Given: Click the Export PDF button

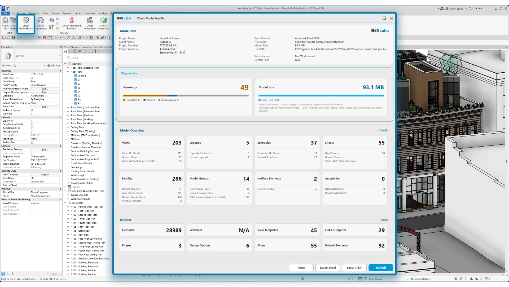Looking at the screenshot, I should (x=354, y=268).
